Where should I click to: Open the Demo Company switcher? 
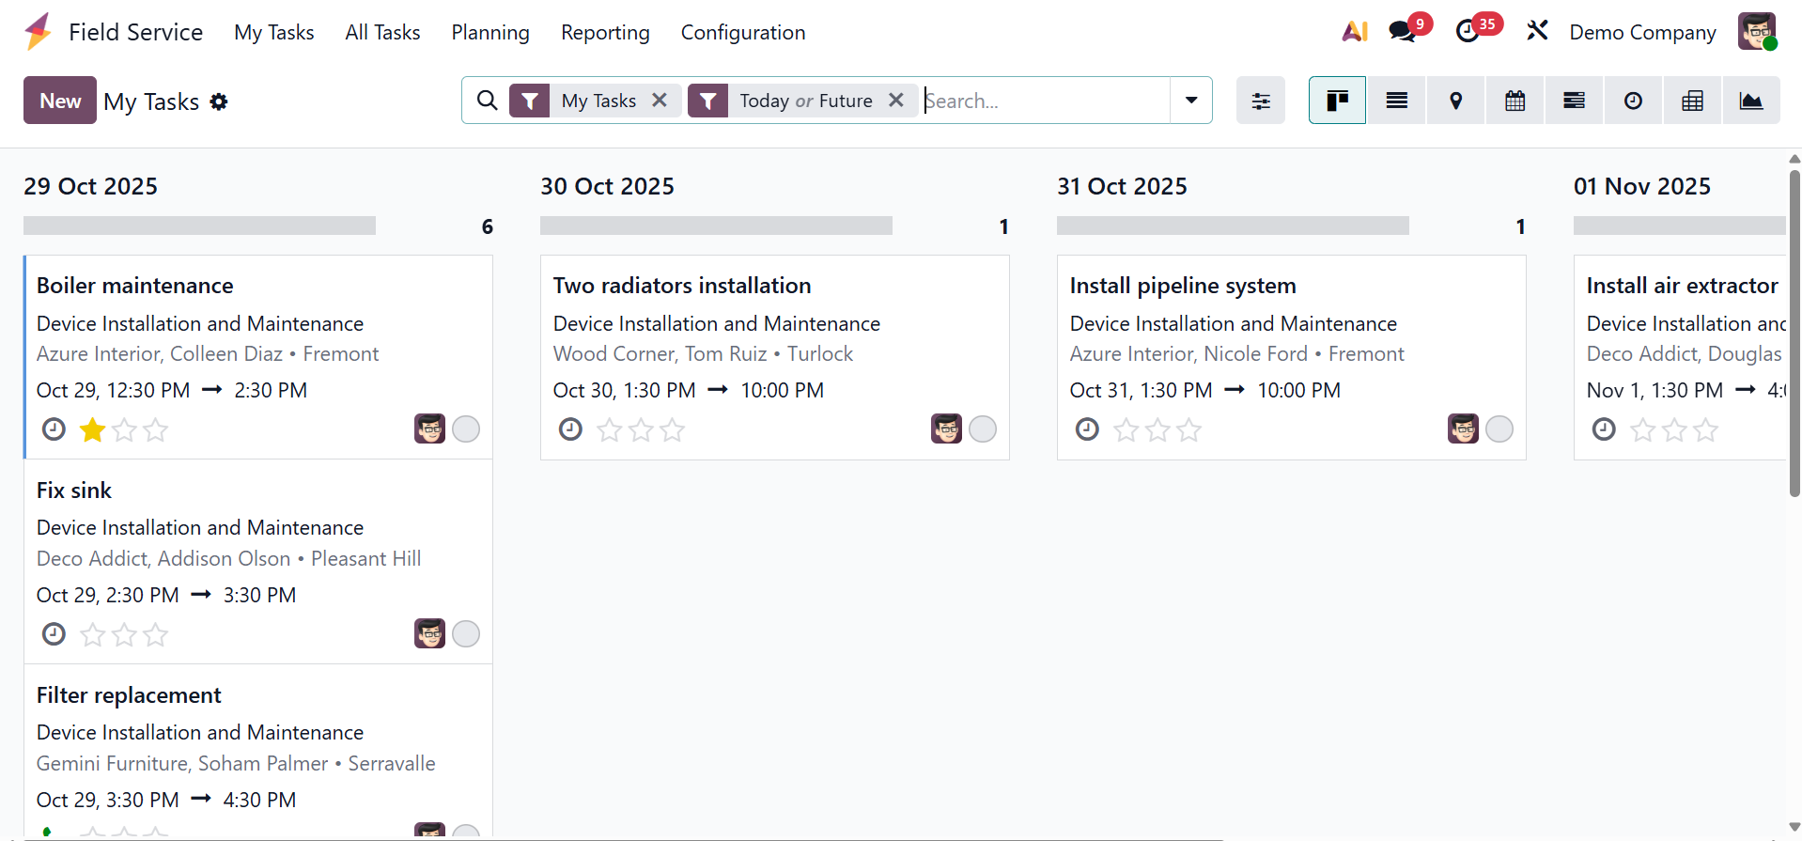pyautogui.click(x=1642, y=32)
